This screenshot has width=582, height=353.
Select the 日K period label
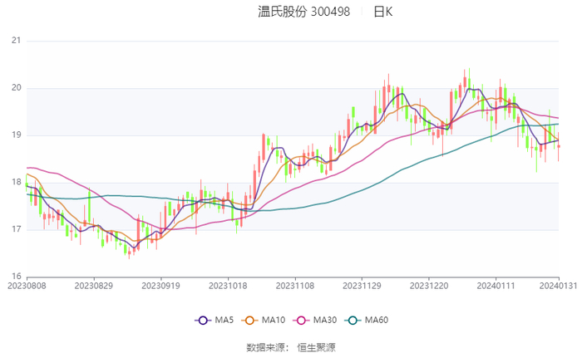(x=383, y=12)
